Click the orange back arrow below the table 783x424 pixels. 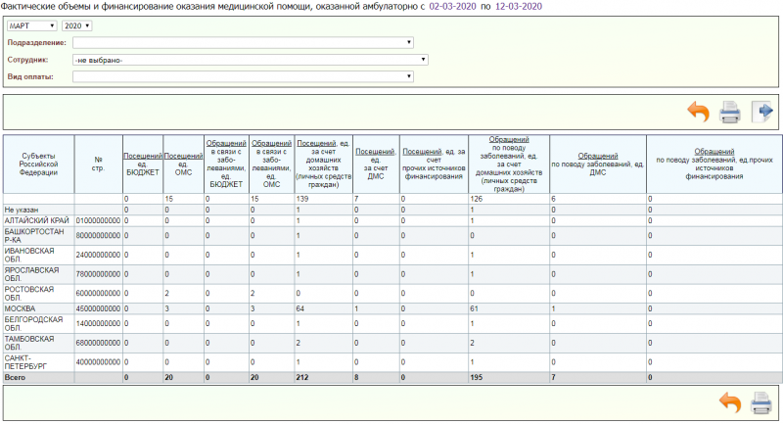point(729,401)
